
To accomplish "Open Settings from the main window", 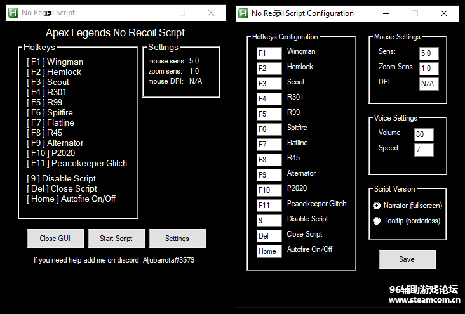I will pyautogui.click(x=177, y=239).
